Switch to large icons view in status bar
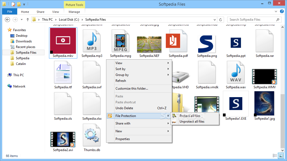Viewport: 287px width, 161px height. 281,156
